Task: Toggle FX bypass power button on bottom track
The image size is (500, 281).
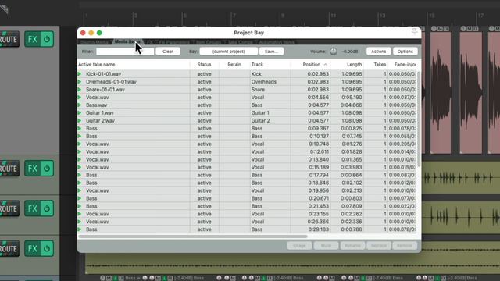Action: tap(47, 248)
